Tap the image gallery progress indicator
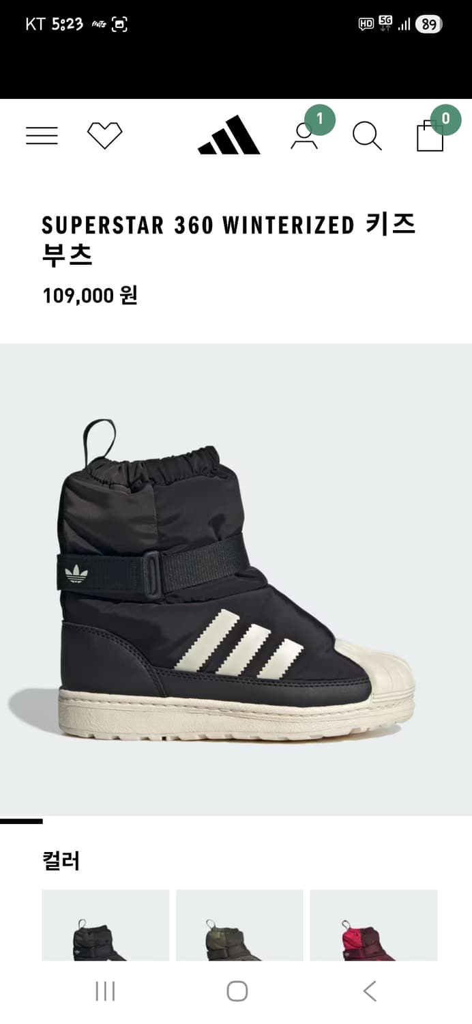The image size is (472, 1024). 21,821
